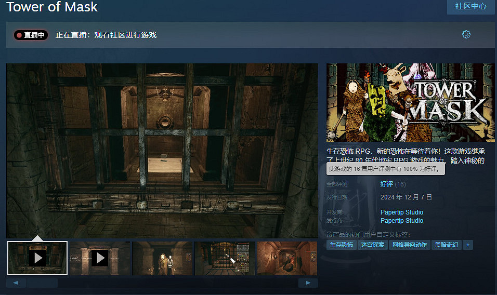This screenshot has height=295, width=497.
Task: Open the broadcast settings gear icon
Action: pos(466,34)
